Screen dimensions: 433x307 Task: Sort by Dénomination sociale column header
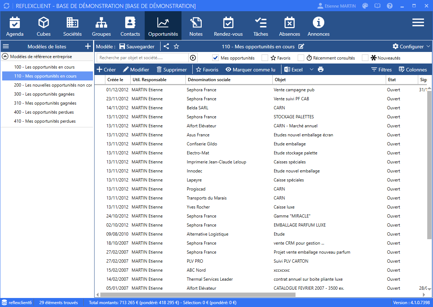pyautogui.click(x=229, y=79)
